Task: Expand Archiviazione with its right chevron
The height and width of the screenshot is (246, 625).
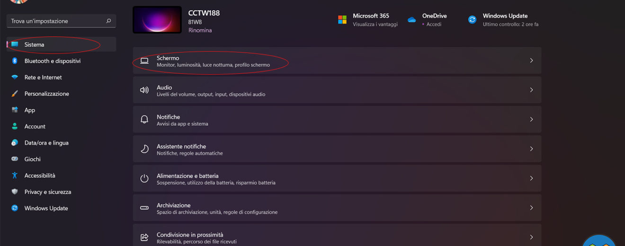Action: coord(531,208)
